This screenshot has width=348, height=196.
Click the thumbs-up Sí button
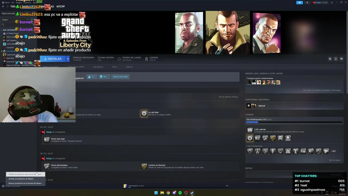point(92,76)
